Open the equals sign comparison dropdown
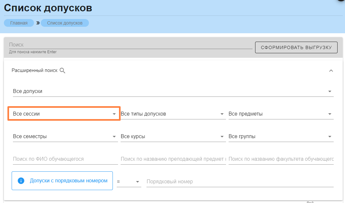This screenshot has width=345, height=203. click(129, 182)
